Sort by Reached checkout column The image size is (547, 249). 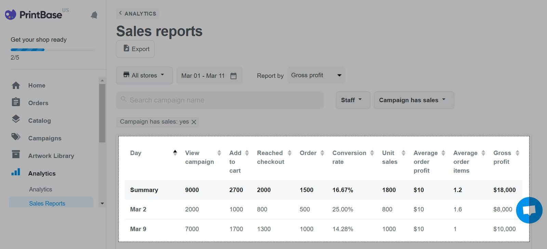pyautogui.click(x=290, y=153)
